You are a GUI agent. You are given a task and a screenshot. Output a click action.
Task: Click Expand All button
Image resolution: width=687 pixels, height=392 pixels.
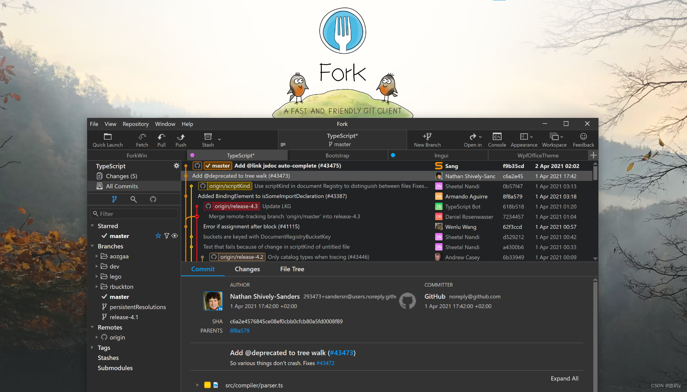(565, 379)
